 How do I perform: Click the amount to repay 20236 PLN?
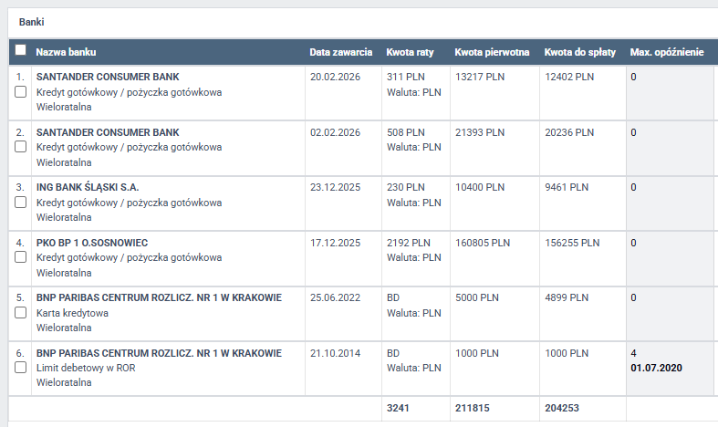tap(569, 132)
